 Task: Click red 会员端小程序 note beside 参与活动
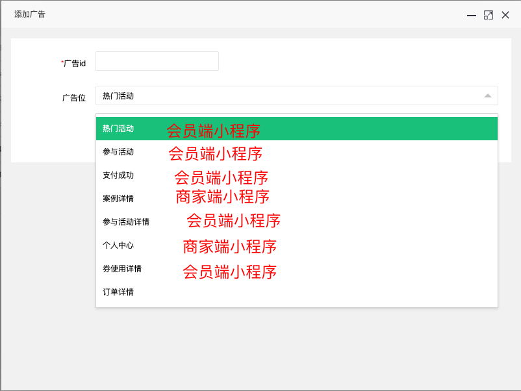click(215, 154)
